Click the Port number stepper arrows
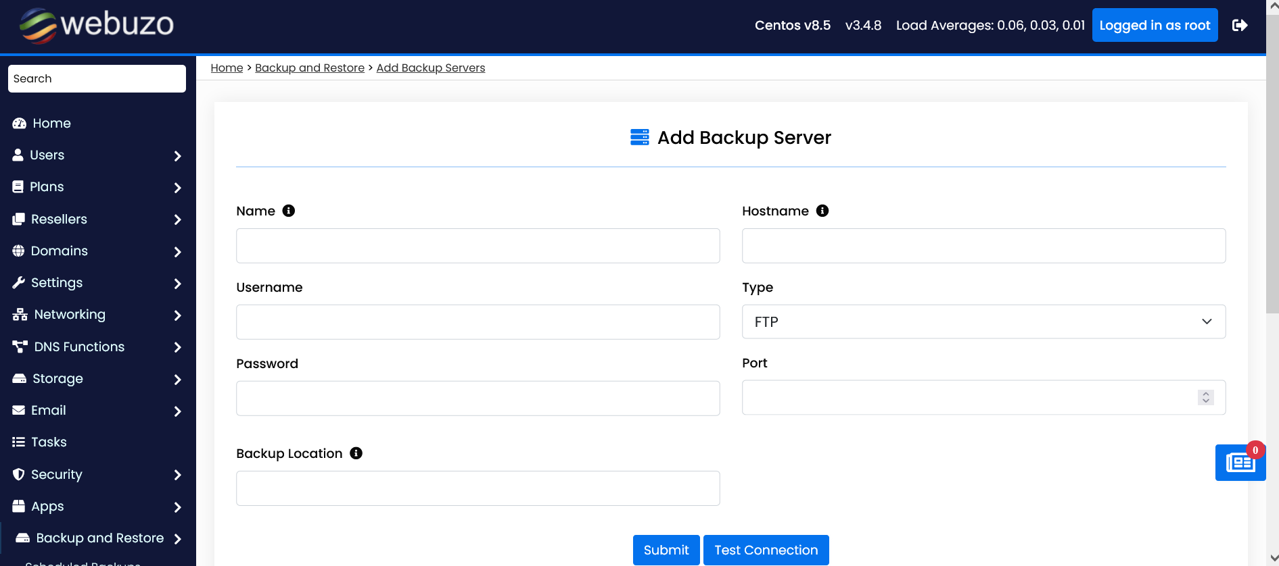The image size is (1279, 566). (1205, 397)
